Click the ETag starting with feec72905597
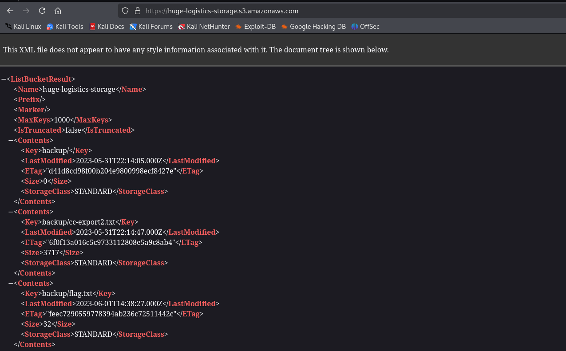The width and height of the screenshot is (566, 351). pyautogui.click(x=112, y=314)
